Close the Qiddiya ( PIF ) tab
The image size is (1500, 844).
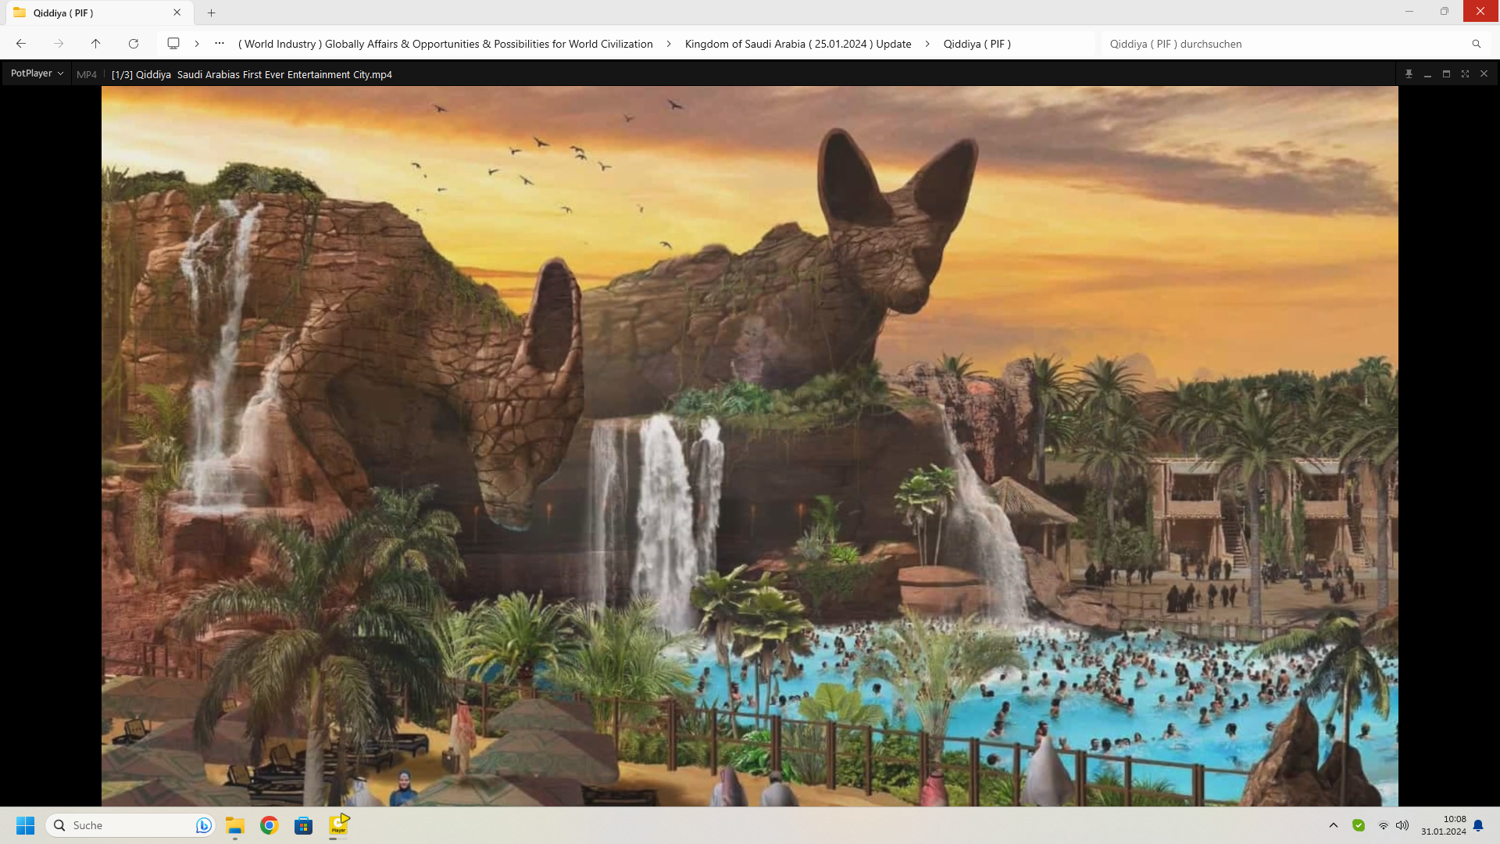(177, 13)
